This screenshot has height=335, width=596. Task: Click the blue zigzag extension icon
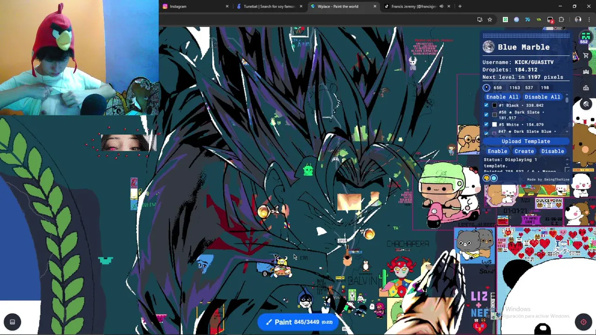pyautogui.click(x=528, y=20)
